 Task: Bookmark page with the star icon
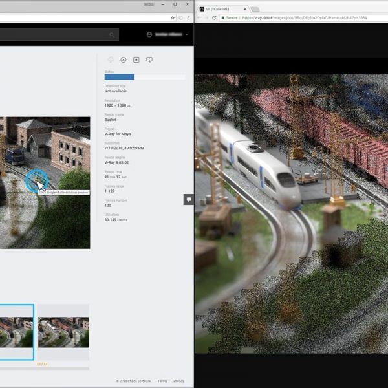(x=173, y=17)
